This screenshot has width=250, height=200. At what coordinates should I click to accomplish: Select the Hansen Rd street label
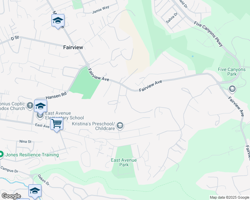click(56, 96)
